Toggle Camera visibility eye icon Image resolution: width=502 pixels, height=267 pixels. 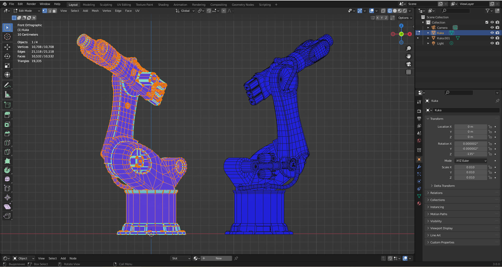(x=492, y=27)
